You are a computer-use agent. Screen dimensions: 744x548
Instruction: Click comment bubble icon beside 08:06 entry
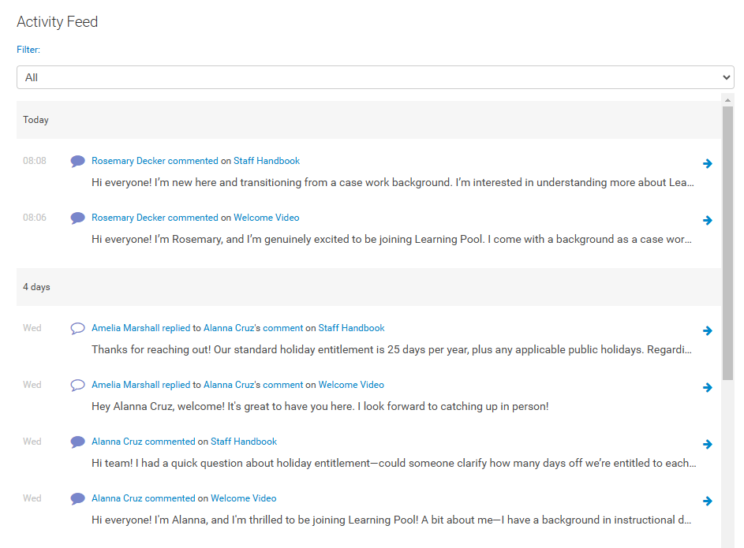[x=77, y=218]
